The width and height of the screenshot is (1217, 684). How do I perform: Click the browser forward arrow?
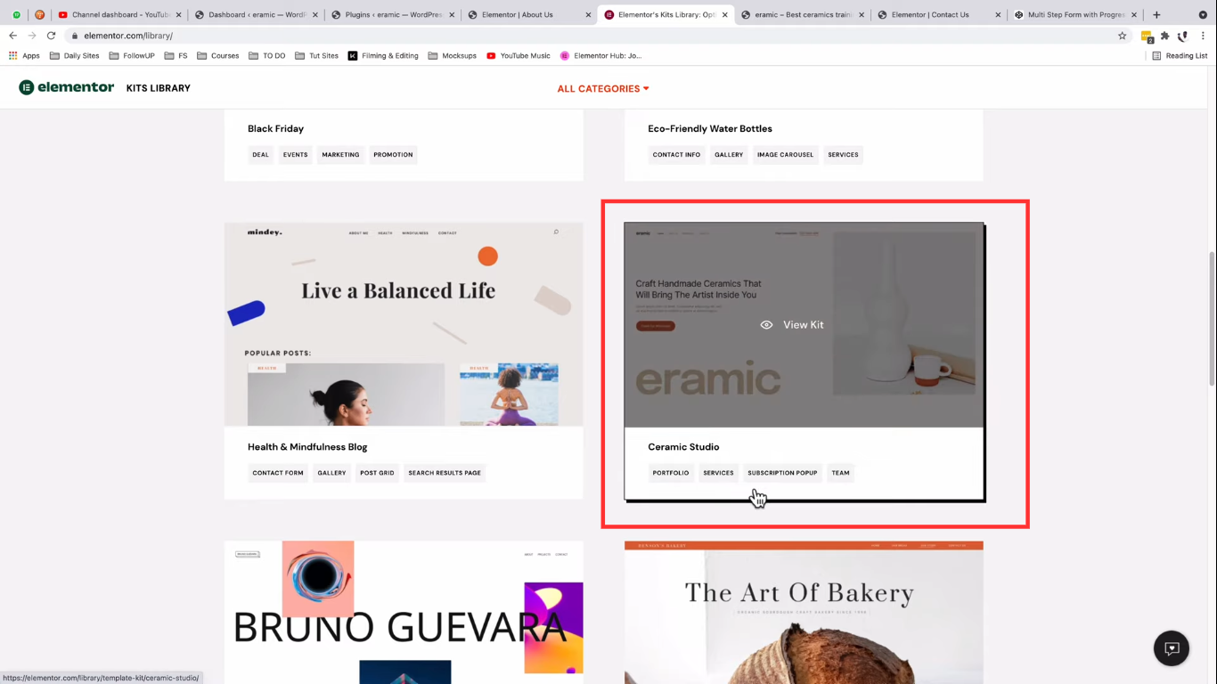point(32,36)
